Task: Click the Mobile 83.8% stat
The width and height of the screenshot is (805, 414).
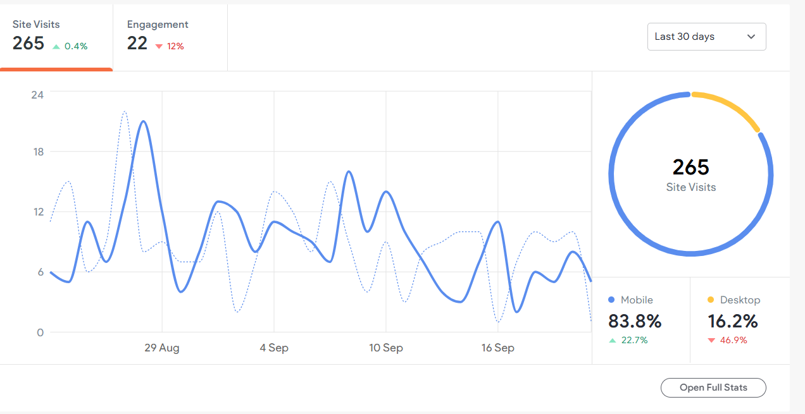Action: [635, 321]
